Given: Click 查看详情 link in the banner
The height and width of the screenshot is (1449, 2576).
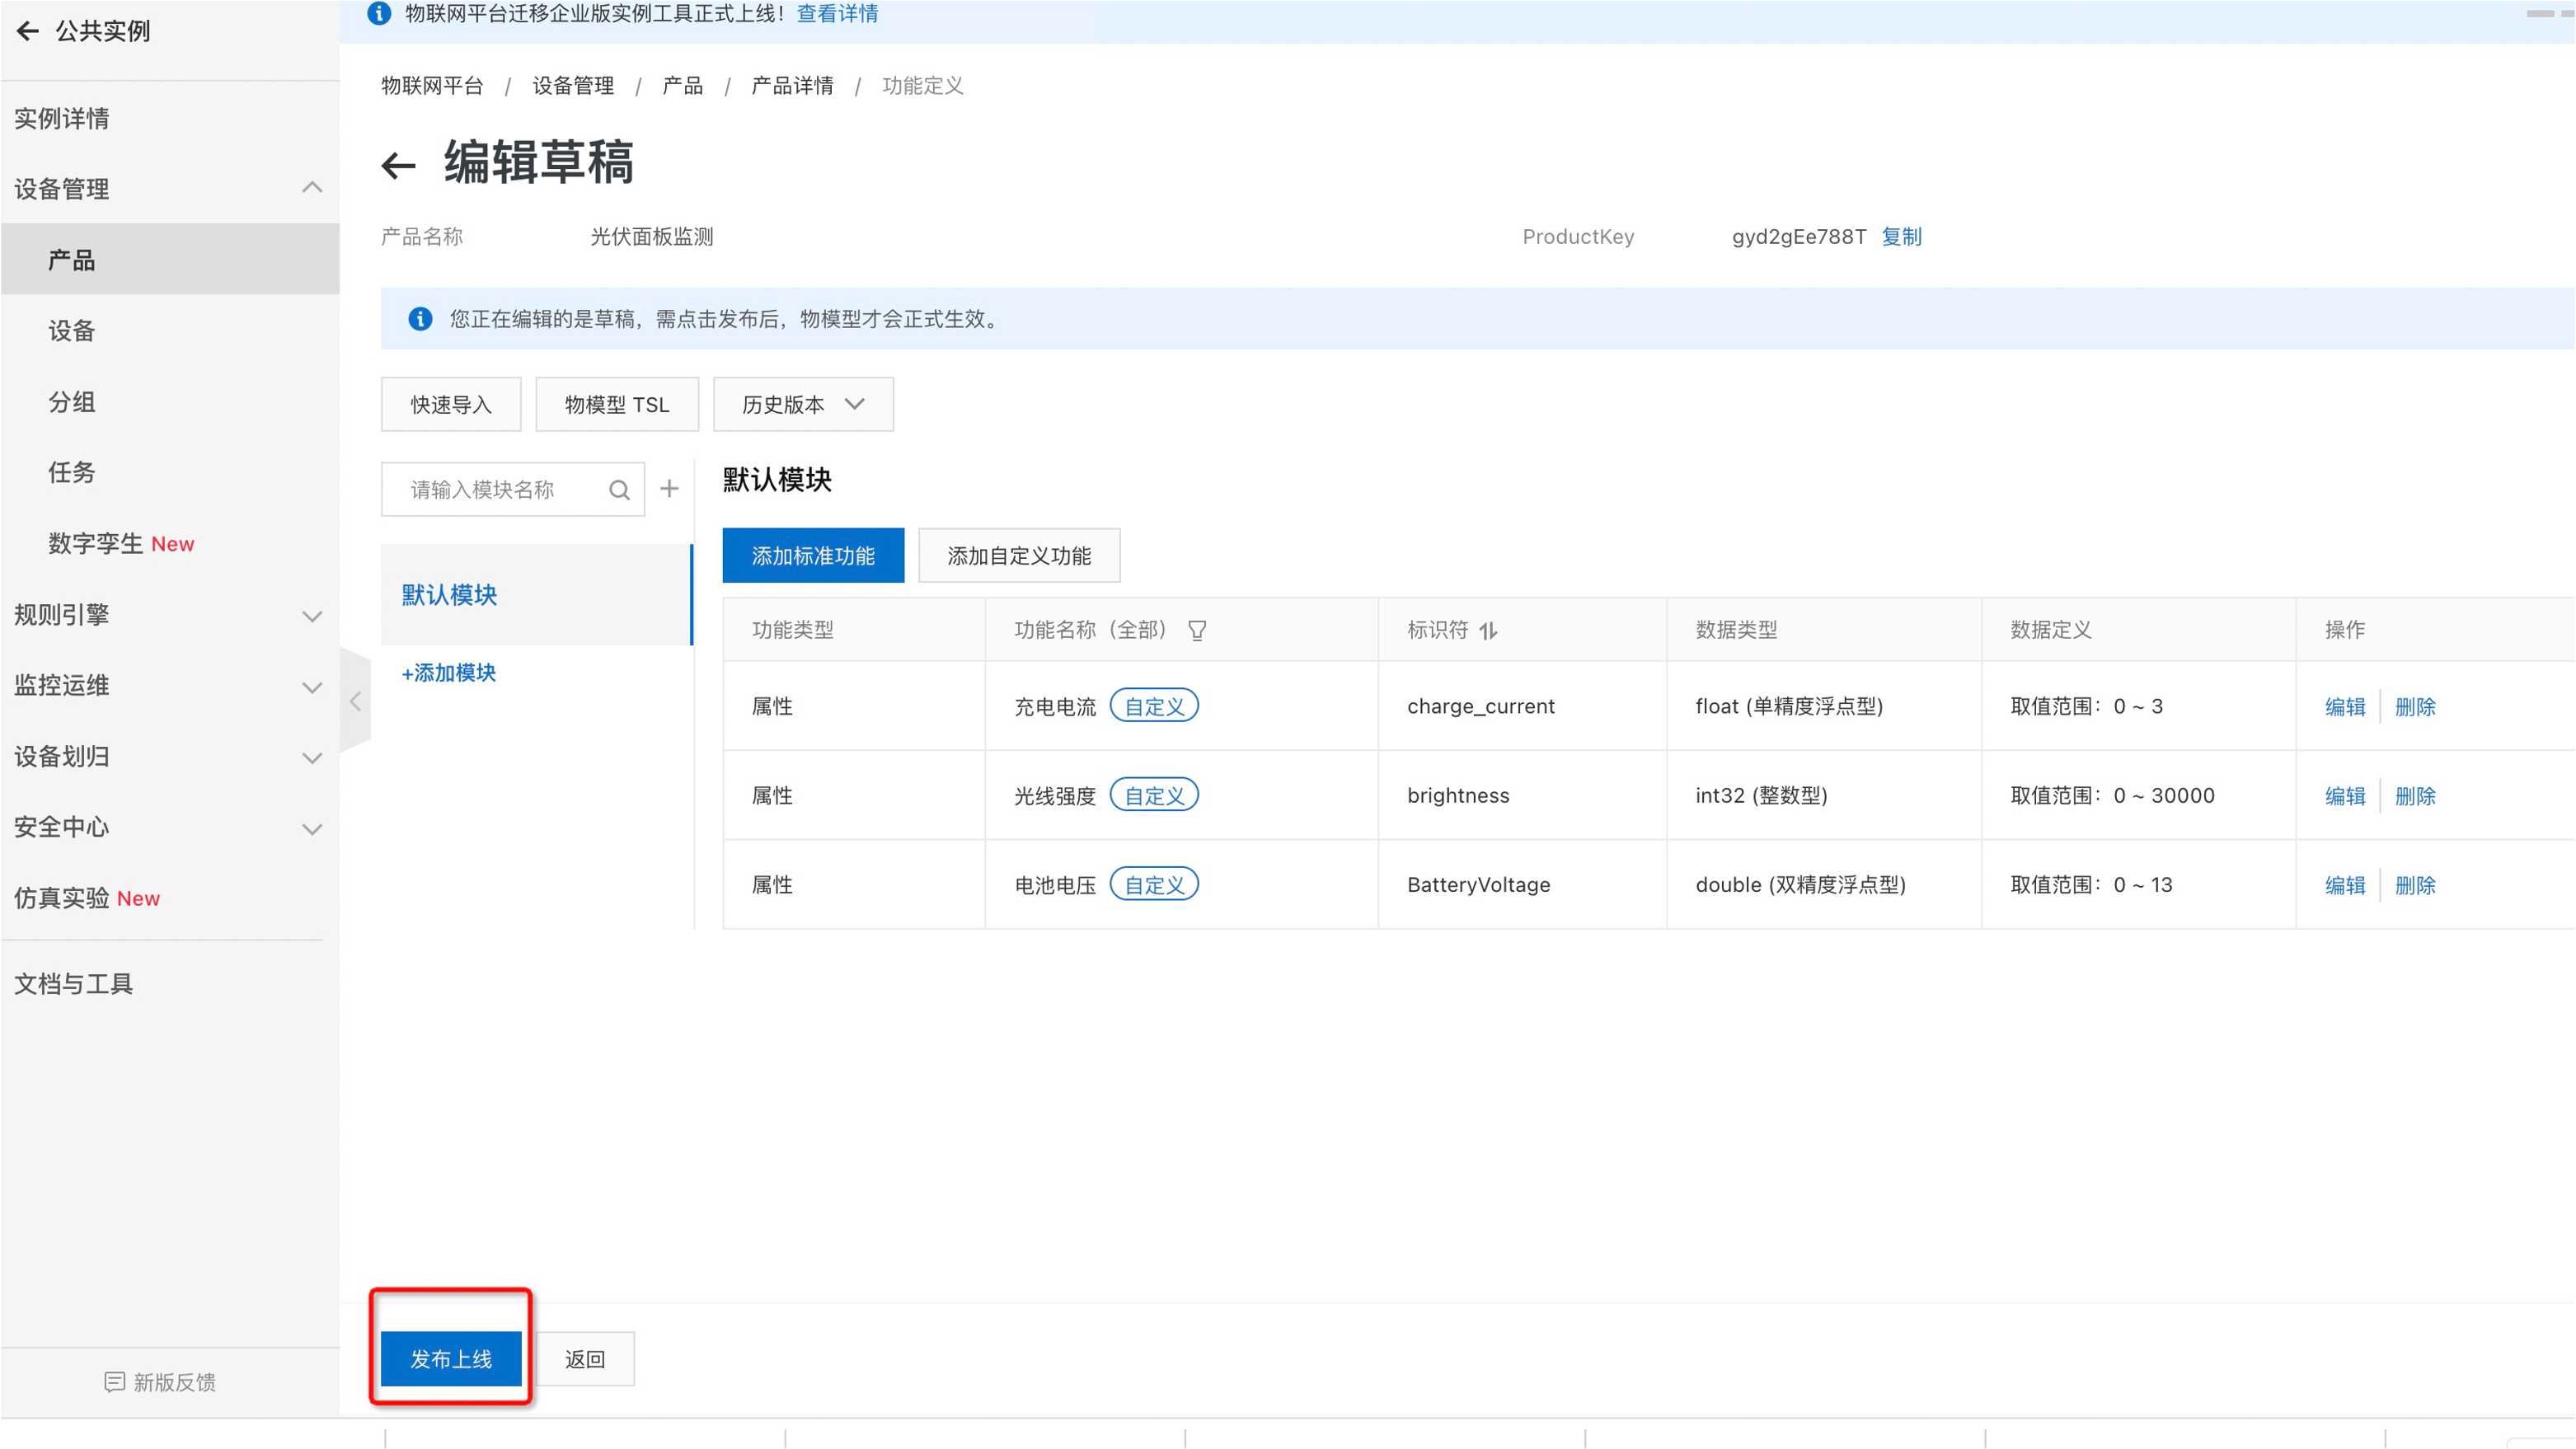Looking at the screenshot, I should point(837,13).
